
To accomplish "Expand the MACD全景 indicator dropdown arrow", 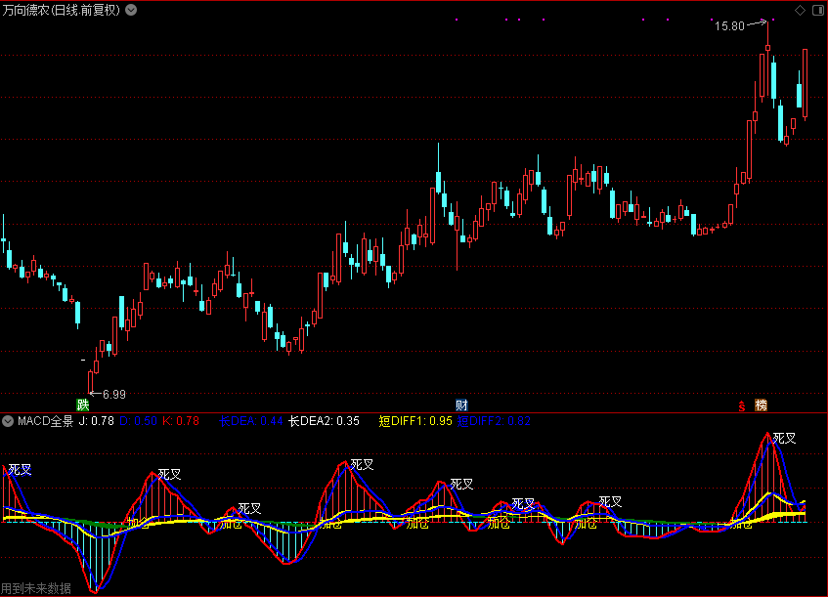I will tap(9, 421).
